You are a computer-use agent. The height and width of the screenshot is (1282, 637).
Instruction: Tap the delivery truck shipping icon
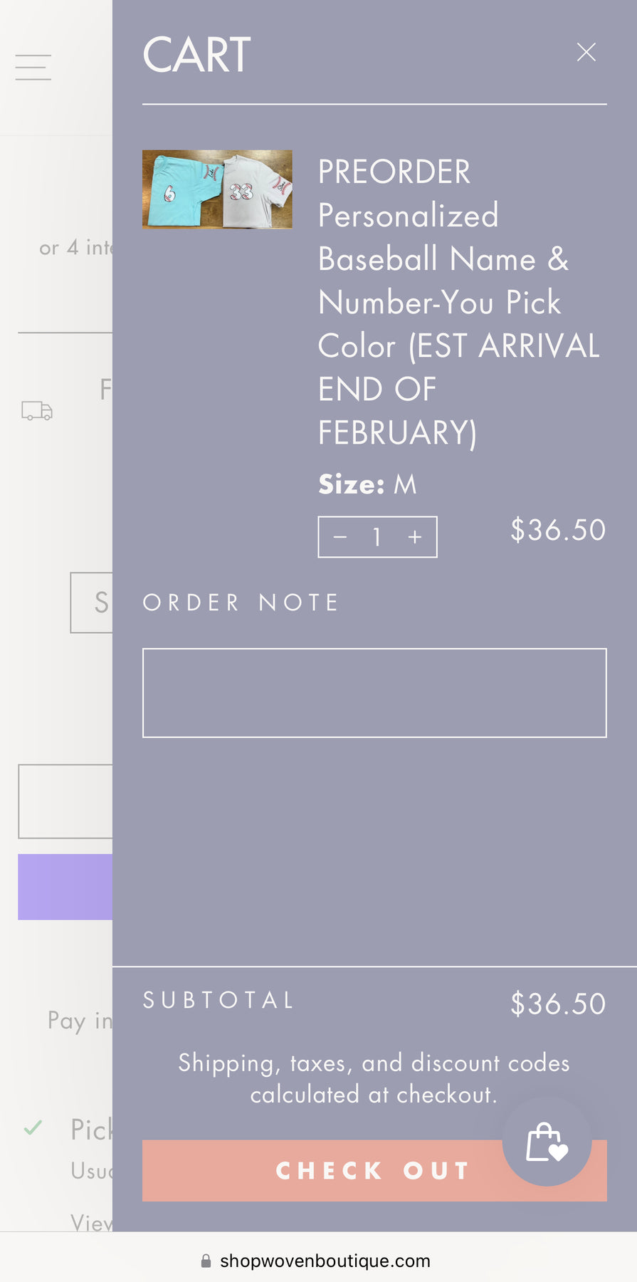click(x=37, y=411)
